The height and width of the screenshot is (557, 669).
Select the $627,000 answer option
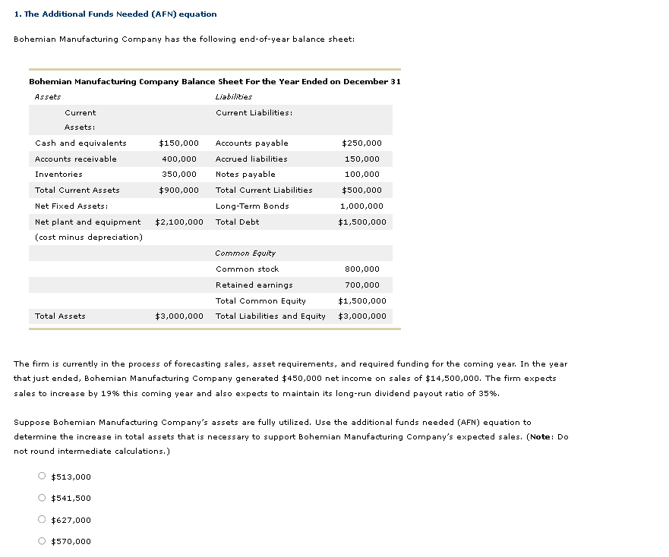click(x=43, y=520)
